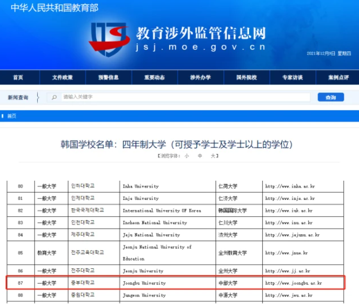Click the magnifier icon in search bar
Screen dimensions: 359x306
click(54, 97)
